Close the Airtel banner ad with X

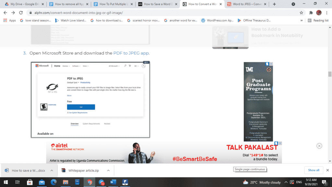click(x=319, y=146)
